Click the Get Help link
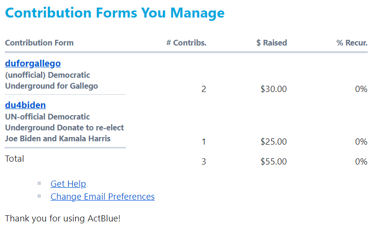The height and width of the screenshot is (229, 372). click(68, 184)
